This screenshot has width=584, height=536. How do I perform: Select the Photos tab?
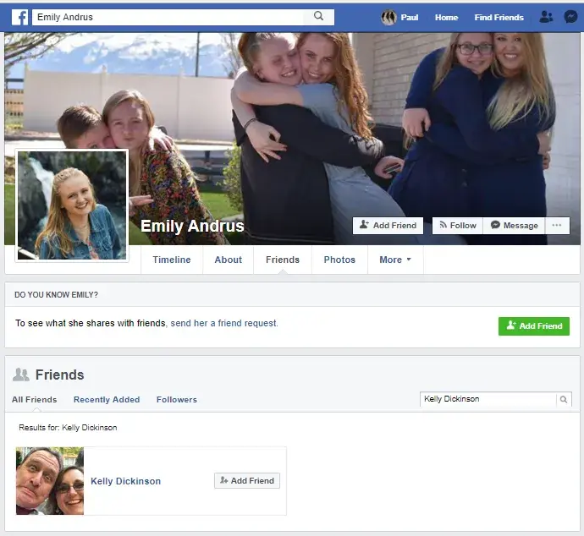click(339, 260)
